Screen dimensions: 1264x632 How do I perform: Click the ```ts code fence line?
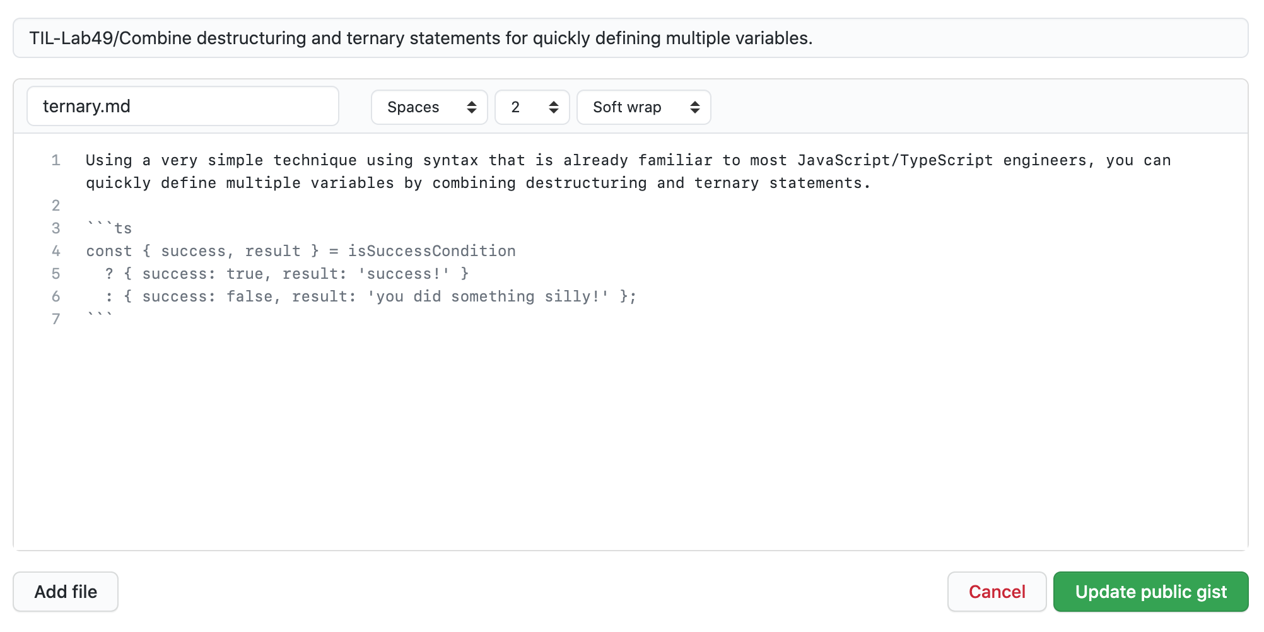pos(108,228)
